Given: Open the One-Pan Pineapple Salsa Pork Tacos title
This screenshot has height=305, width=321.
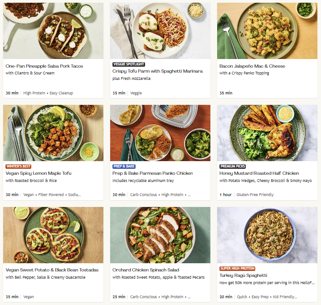Looking at the screenshot, I should 44,66.
